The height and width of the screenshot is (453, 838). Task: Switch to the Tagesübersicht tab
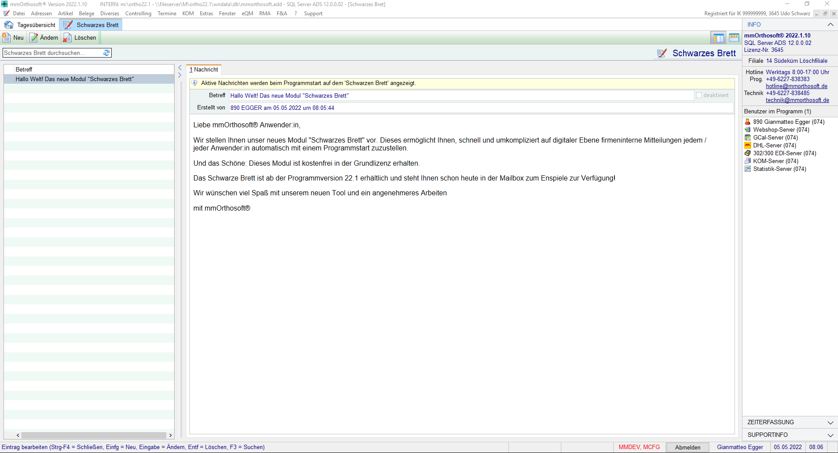click(31, 25)
